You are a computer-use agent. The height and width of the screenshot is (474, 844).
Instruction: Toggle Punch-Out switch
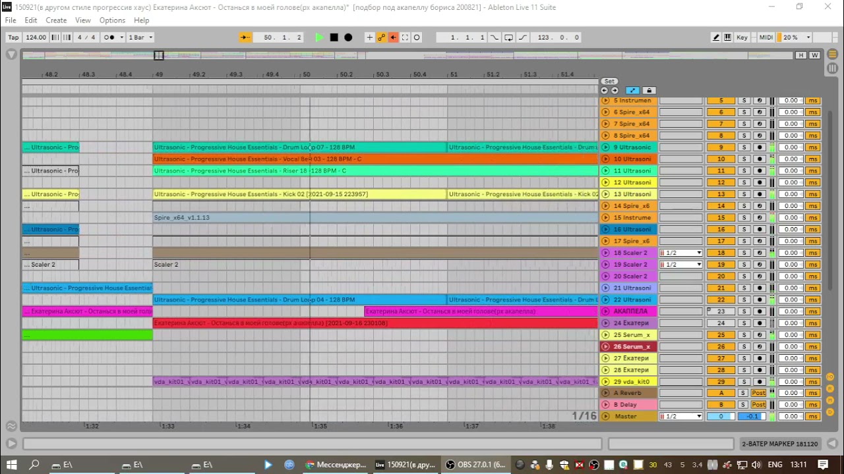[x=522, y=38]
